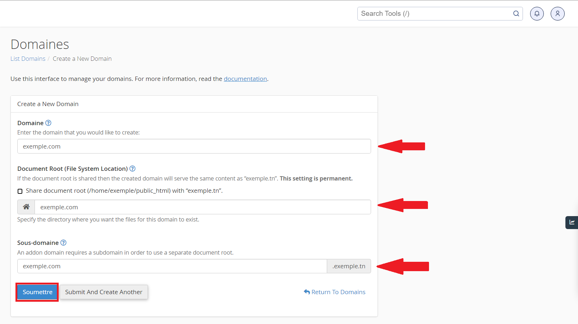The width and height of the screenshot is (578, 324).
Task: Enable the Share document root checkbox
Action: [20, 191]
